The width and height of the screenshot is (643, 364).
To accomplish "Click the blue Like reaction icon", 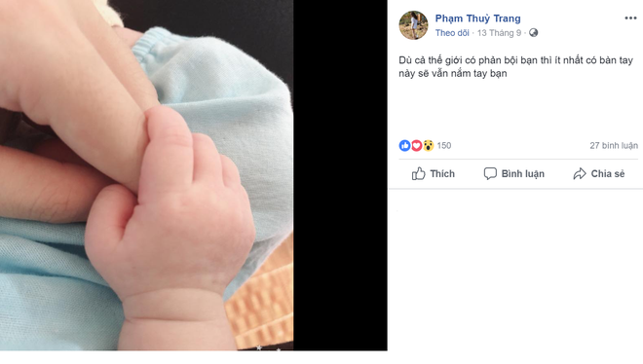I will click(x=404, y=145).
